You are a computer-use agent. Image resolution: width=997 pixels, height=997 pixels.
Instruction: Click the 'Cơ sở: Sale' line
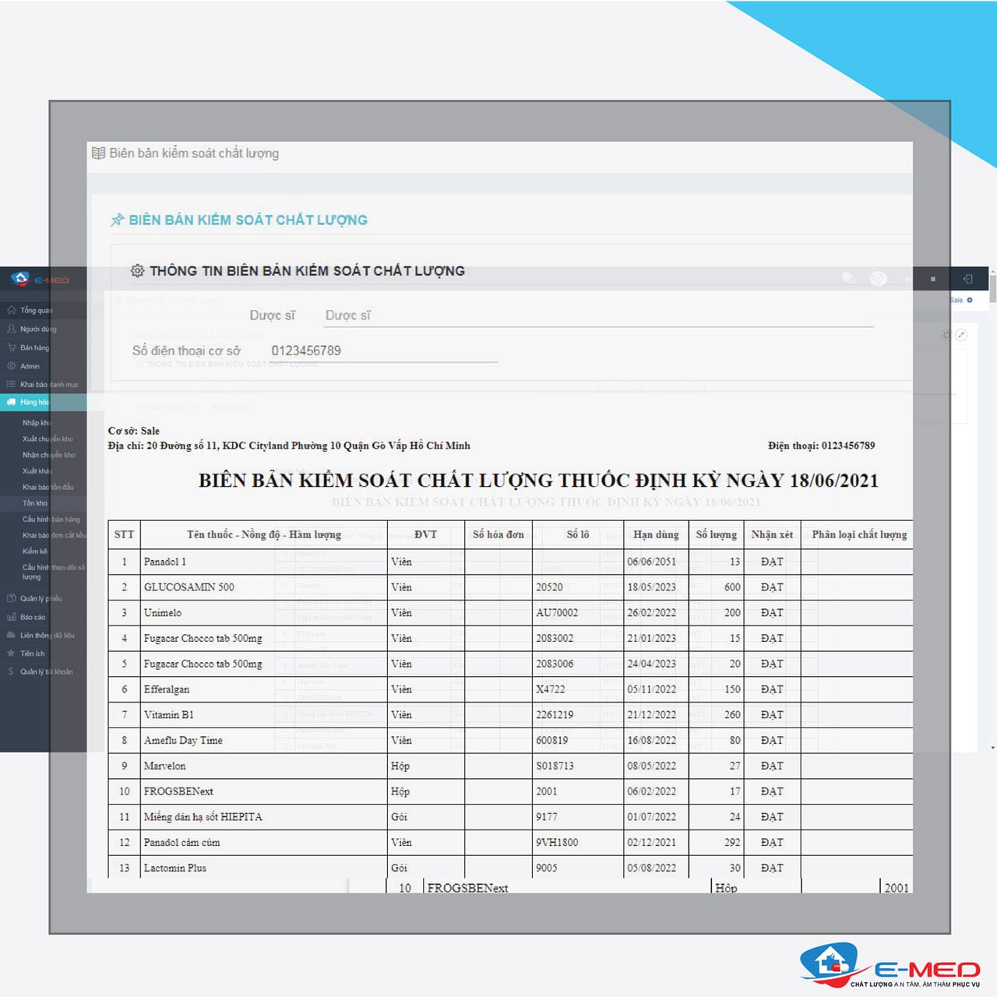134,431
